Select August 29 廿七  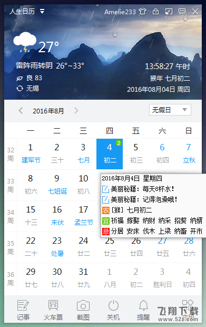[31, 278]
